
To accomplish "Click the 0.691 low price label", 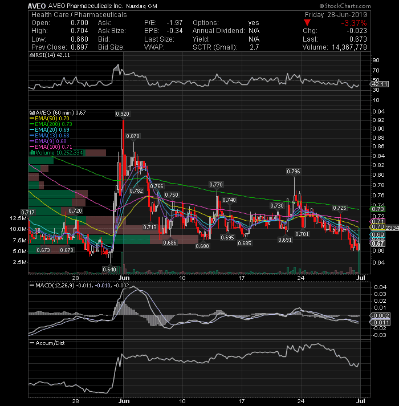I will point(285,240).
